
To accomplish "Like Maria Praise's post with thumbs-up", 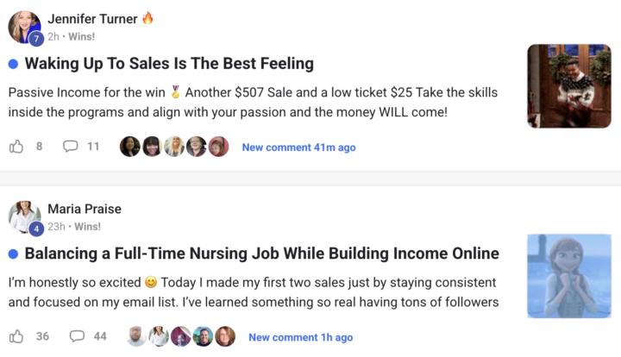I will click(x=16, y=336).
